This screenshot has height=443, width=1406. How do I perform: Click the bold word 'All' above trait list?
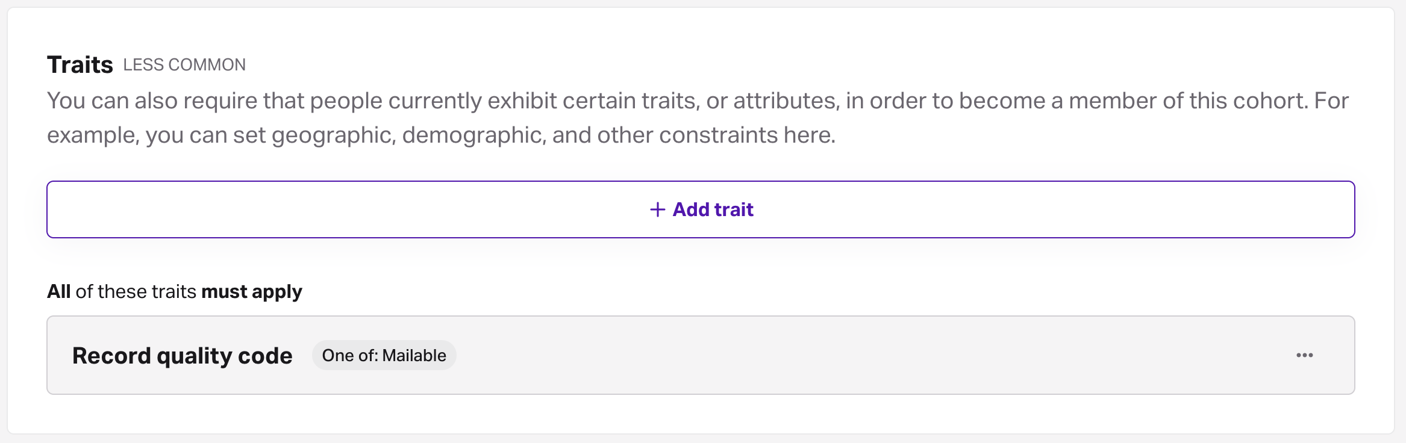click(x=59, y=291)
